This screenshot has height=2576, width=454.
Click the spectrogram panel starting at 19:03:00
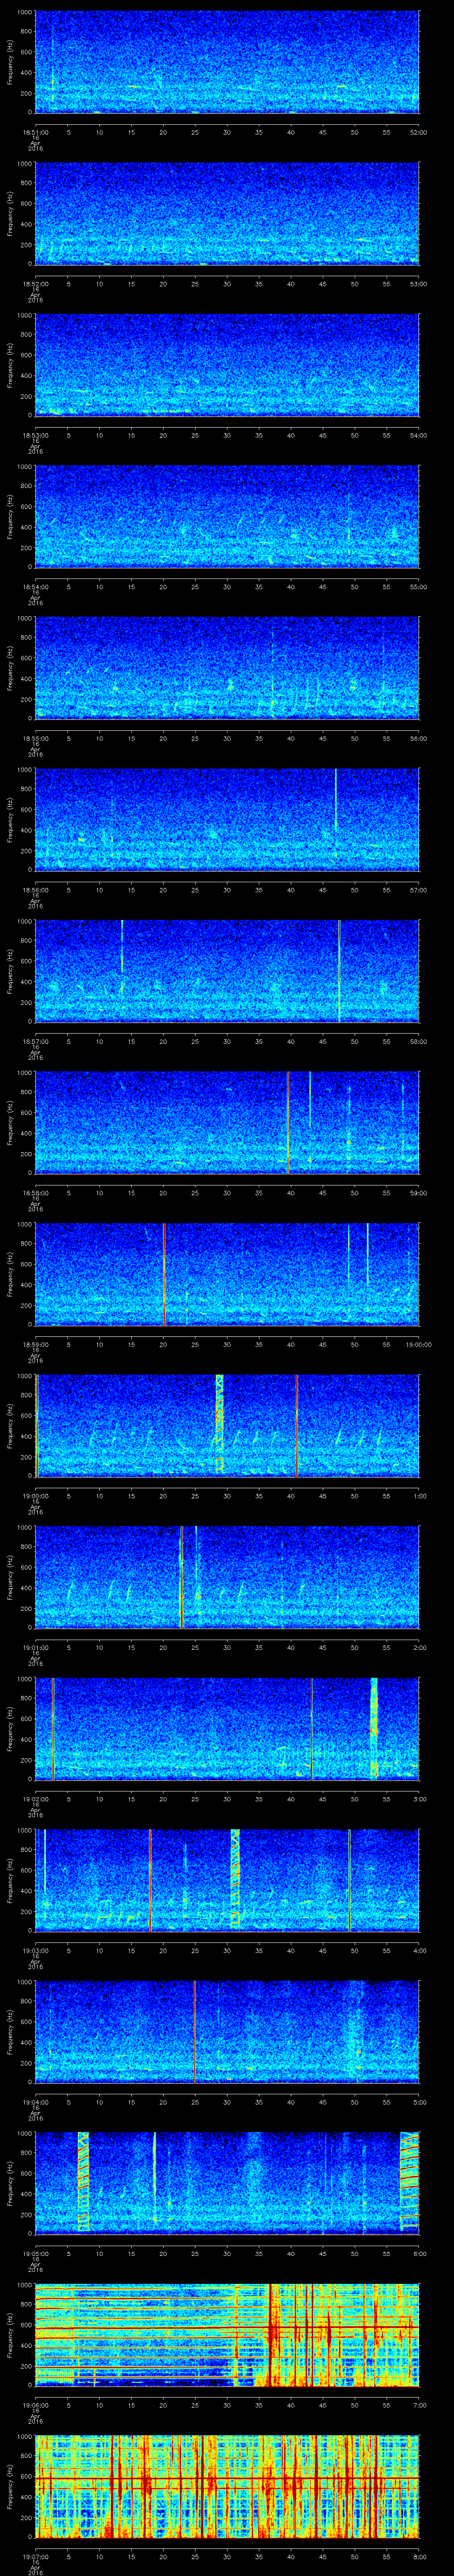click(227, 1880)
